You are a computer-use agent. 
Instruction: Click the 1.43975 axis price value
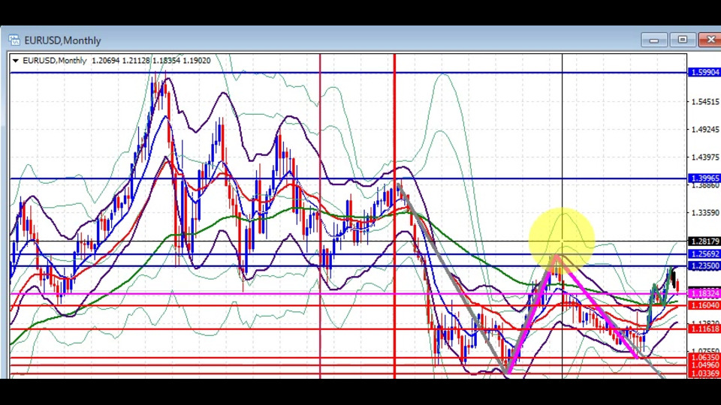coord(705,157)
